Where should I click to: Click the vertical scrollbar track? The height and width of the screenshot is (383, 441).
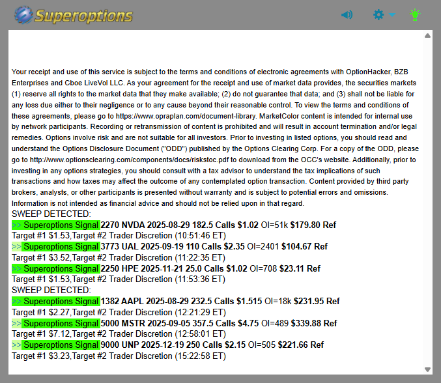427,195
